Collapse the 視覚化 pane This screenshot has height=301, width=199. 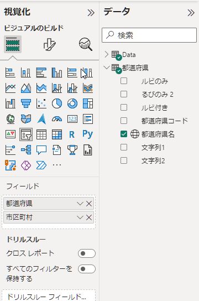tap(91, 13)
